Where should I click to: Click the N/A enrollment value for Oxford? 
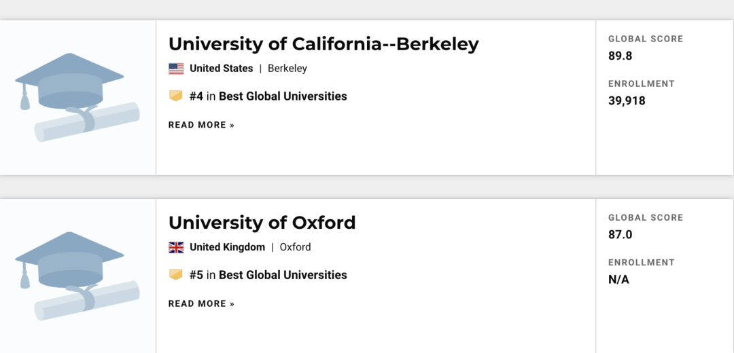(x=618, y=279)
